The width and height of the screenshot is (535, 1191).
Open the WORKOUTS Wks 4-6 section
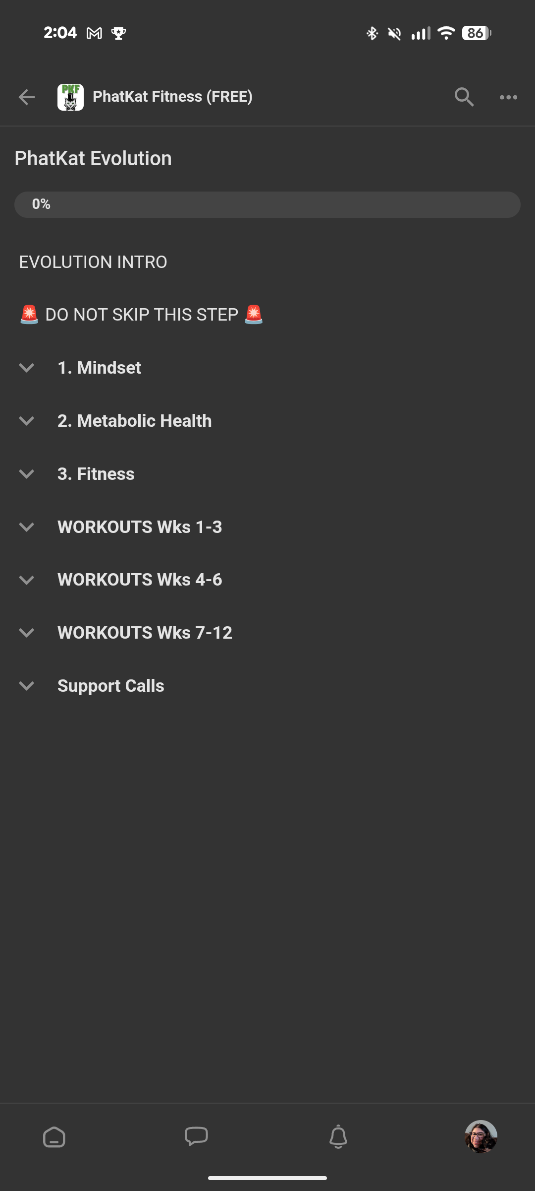[x=140, y=580]
